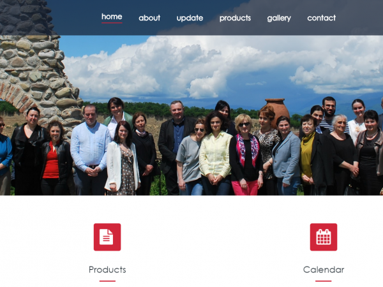Screen dimensions: 383x287
Task: Click the red Products document icon
Action: (x=107, y=237)
